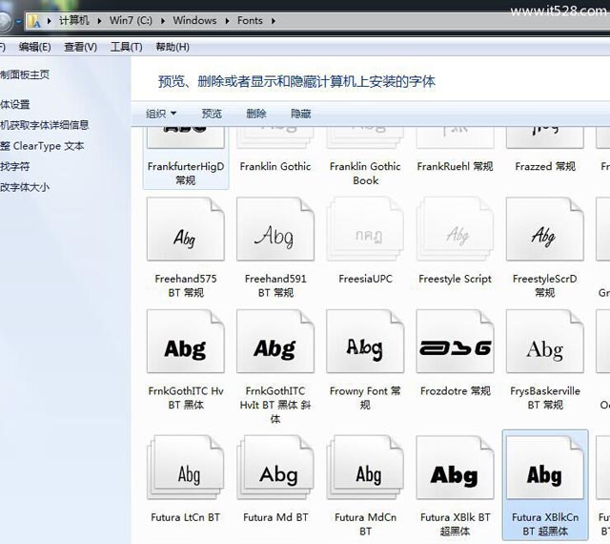This screenshot has height=544, width=610.
Task: Open the 控制面板主页 sidebar link
Action: pos(25,74)
